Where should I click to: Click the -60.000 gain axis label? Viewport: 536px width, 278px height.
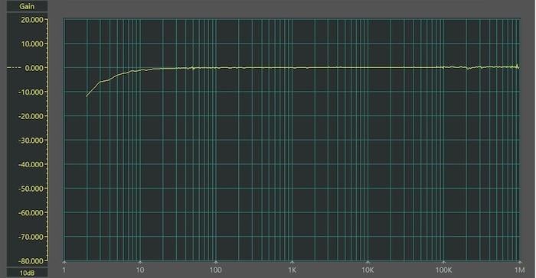31,213
